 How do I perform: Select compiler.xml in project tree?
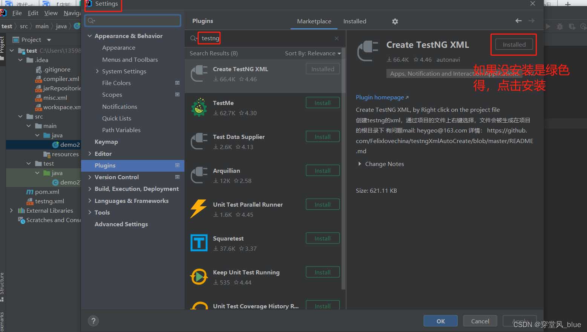[x=57, y=79]
